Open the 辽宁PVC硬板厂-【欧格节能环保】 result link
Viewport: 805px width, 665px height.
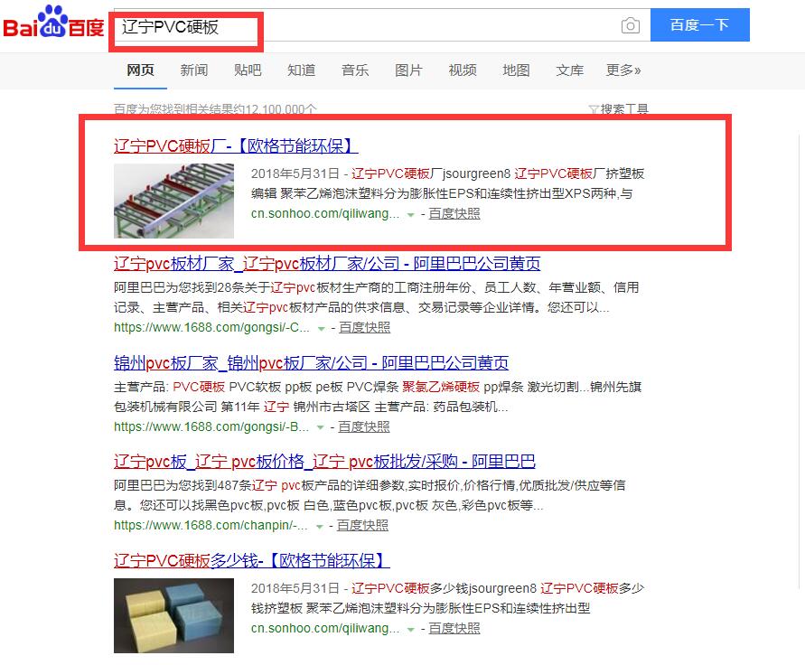(x=236, y=145)
